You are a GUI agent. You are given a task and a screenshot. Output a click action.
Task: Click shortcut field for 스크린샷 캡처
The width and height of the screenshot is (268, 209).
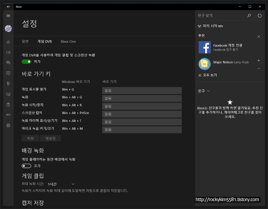click(x=142, y=114)
